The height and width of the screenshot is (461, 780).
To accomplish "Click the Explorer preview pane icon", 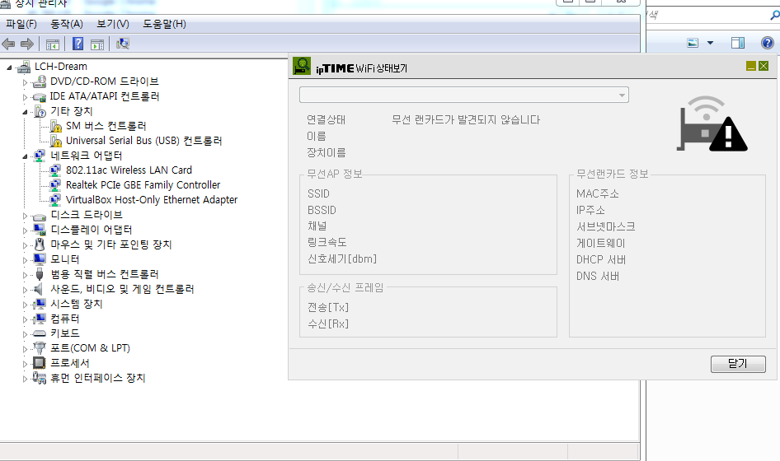I will click(738, 43).
